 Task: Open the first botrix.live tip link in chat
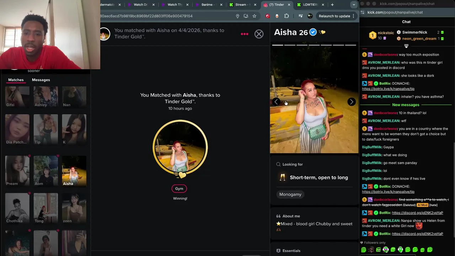388,89
